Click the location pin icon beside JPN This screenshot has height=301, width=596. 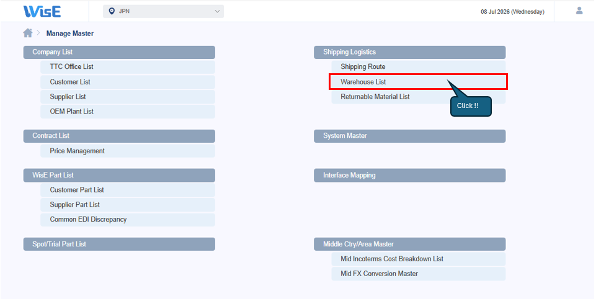click(112, 11)
